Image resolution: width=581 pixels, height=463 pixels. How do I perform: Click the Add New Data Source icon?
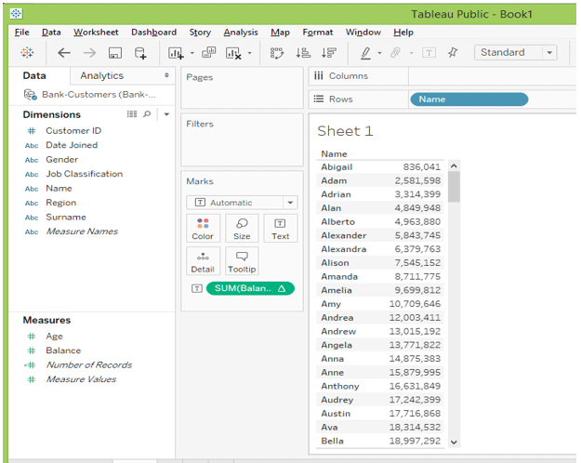click(140, 53)
